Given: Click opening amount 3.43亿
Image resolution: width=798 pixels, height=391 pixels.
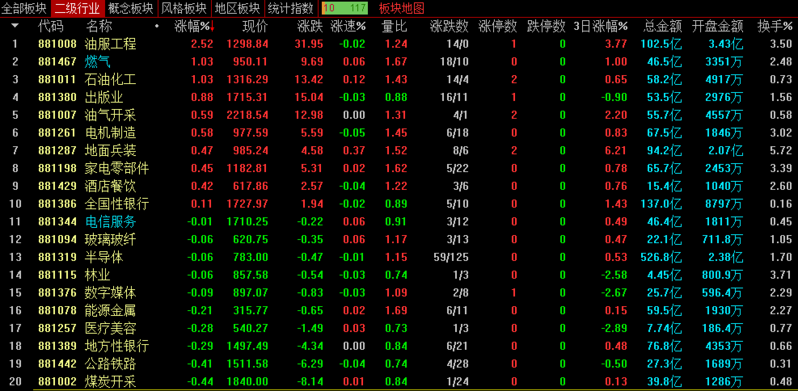Looking at the screenshot, I should [x=726, y=44].
